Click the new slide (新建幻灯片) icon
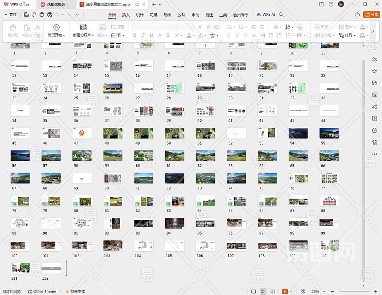This screenshot has width=382, height=295. pyautogui.click(x=83, y=28)
